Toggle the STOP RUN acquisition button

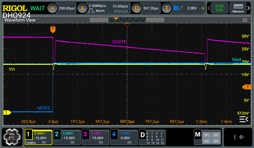(219, 8)
